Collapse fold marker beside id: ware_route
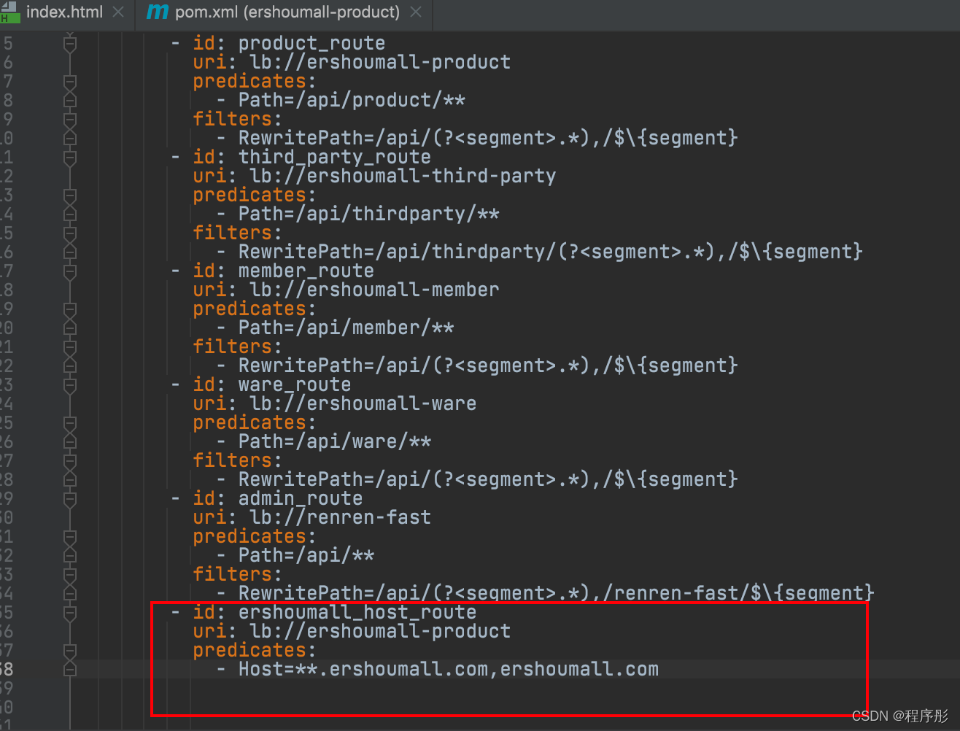Screen dimensions: 960x731 pos(70,385)
